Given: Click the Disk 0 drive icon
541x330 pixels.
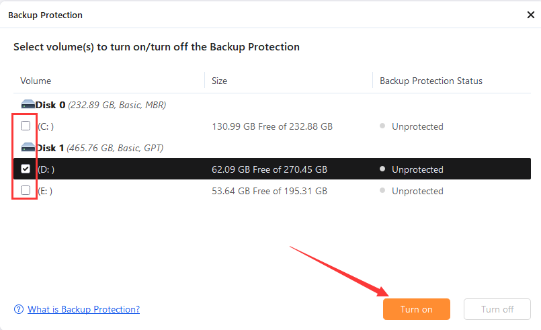Looking at the screenshot, I should tap(28, 105).
